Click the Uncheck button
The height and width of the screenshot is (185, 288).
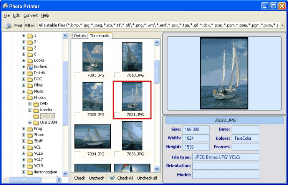point(97,178)
